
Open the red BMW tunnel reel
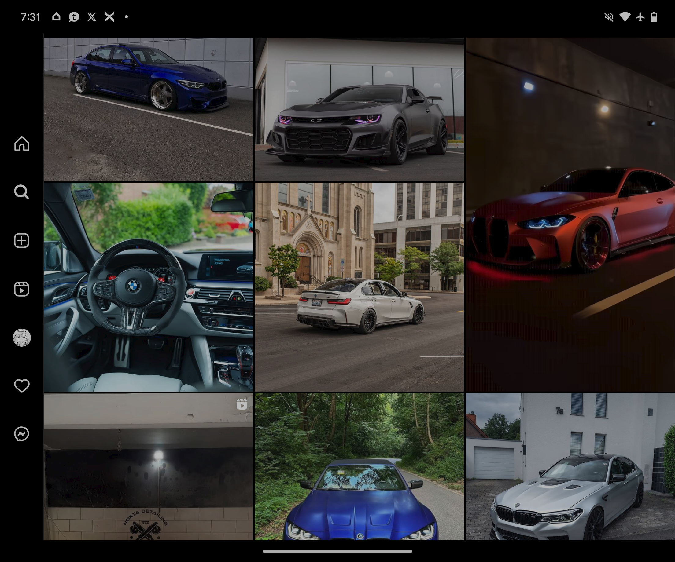(x=570, y=214)
